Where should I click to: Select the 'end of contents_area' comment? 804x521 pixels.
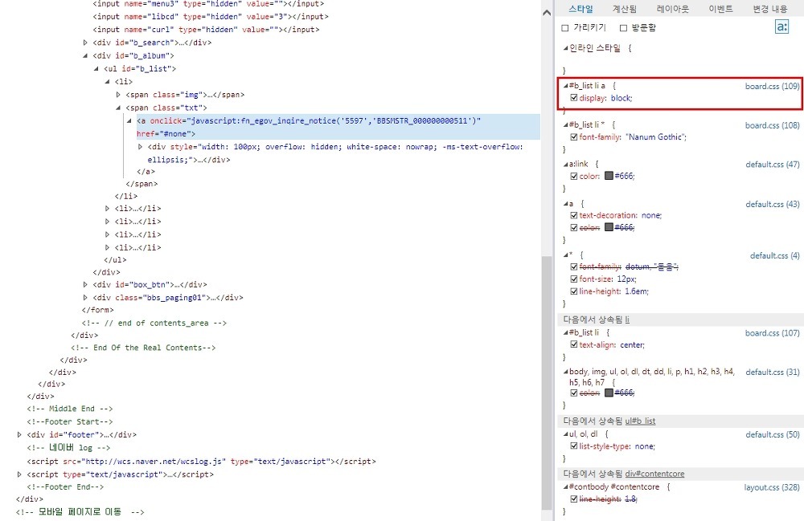click(x=154, y=323)
